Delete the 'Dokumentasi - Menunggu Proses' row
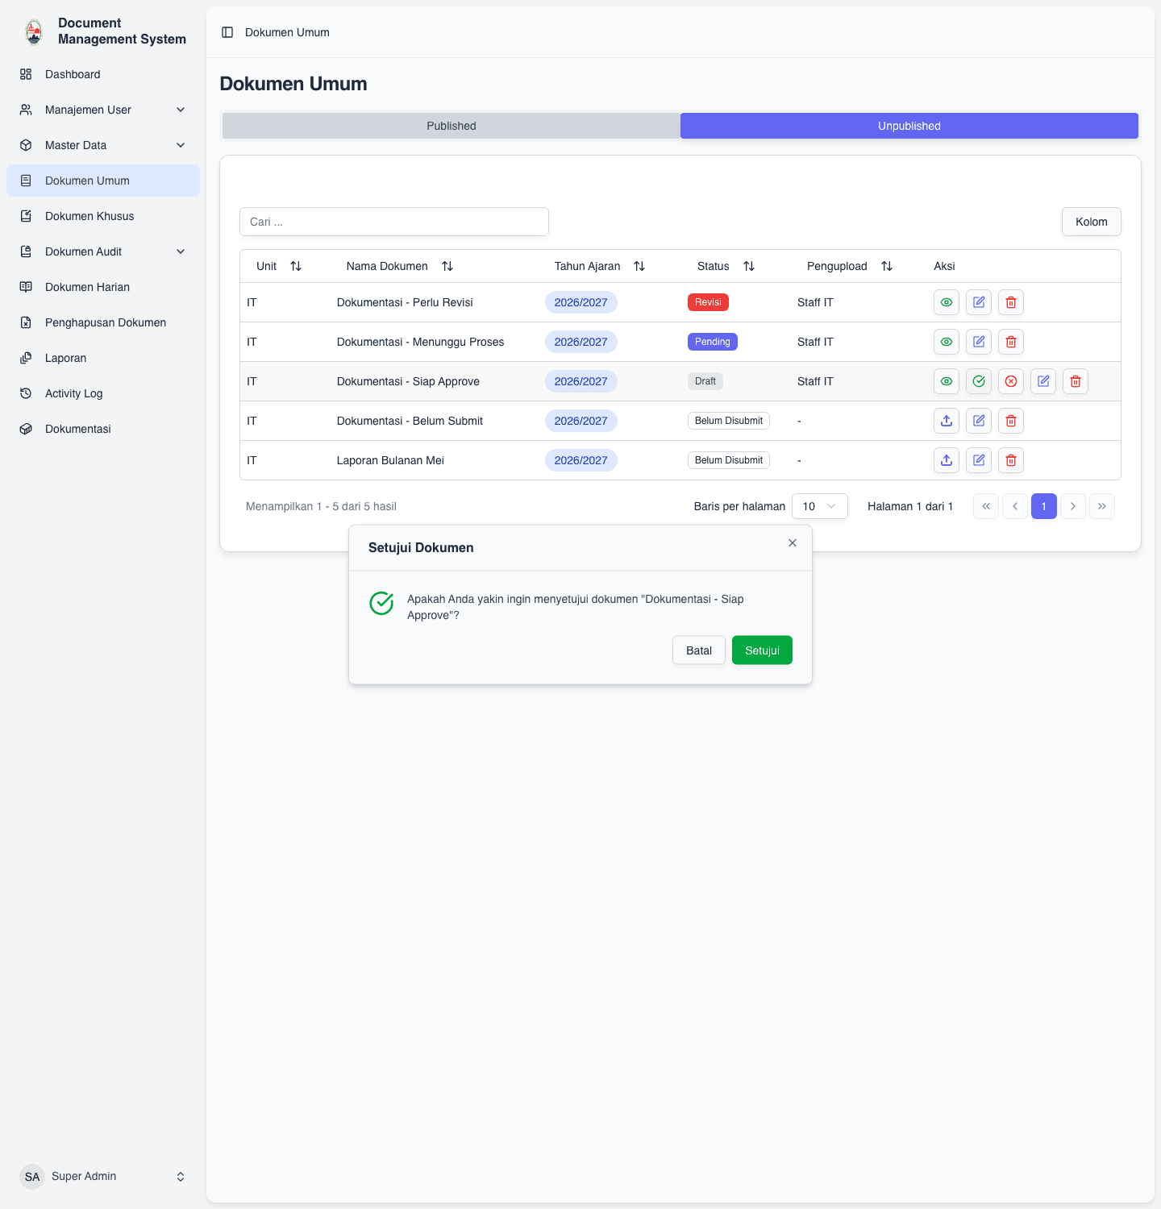Viewport: 1161px width, 1209px height. (x=1011, y=342)
